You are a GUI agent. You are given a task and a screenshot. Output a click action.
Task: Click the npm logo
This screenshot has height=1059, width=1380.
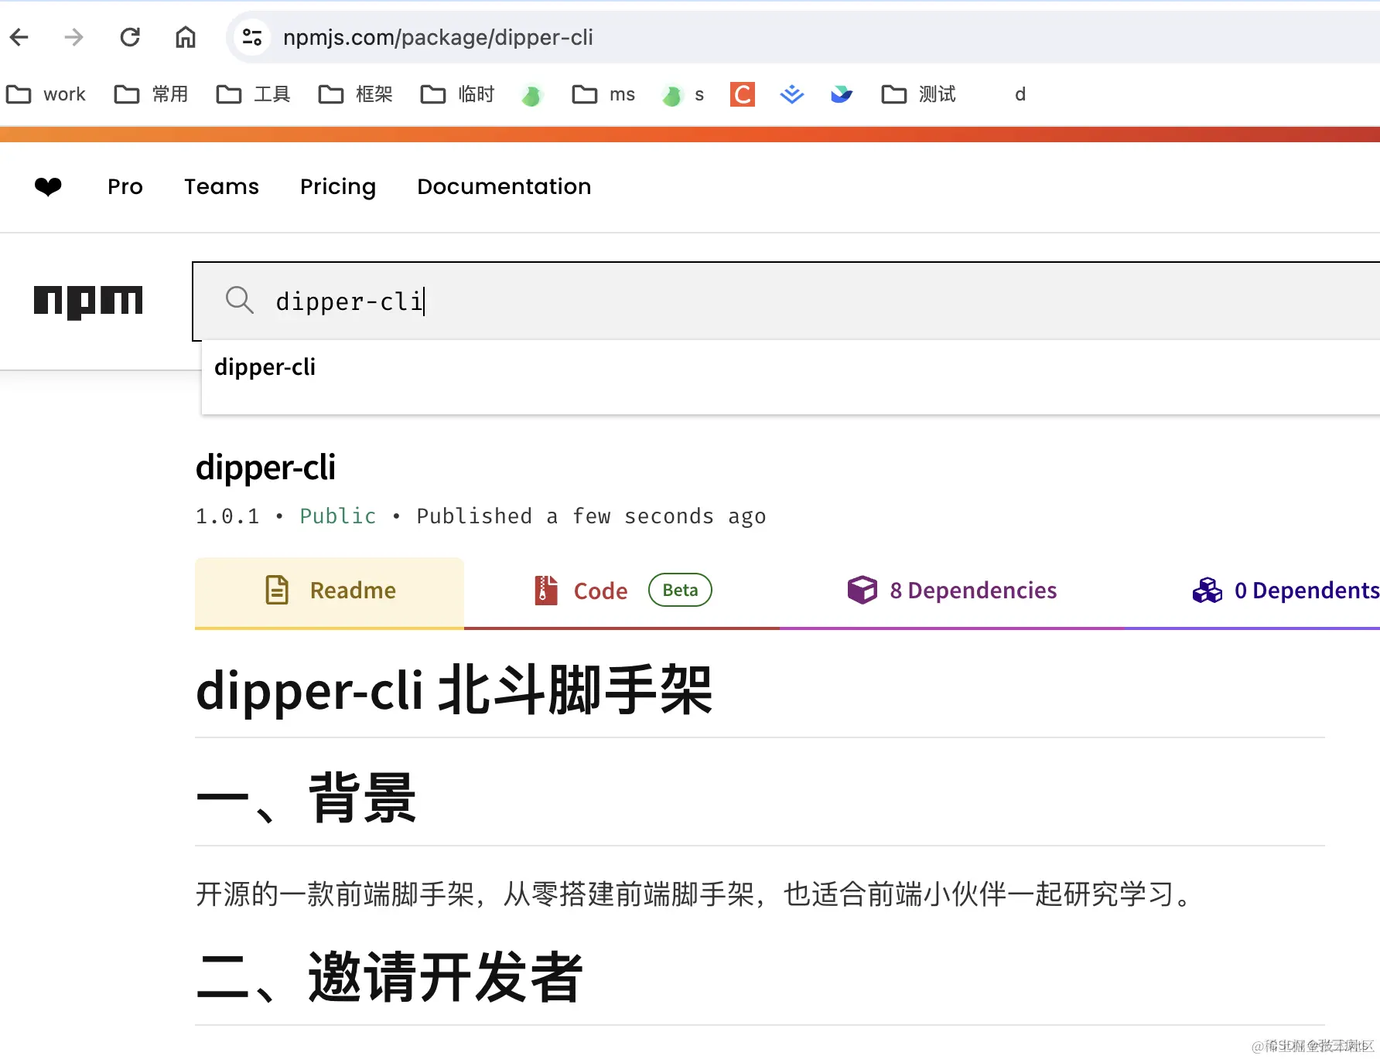click(x=88, y=301)
